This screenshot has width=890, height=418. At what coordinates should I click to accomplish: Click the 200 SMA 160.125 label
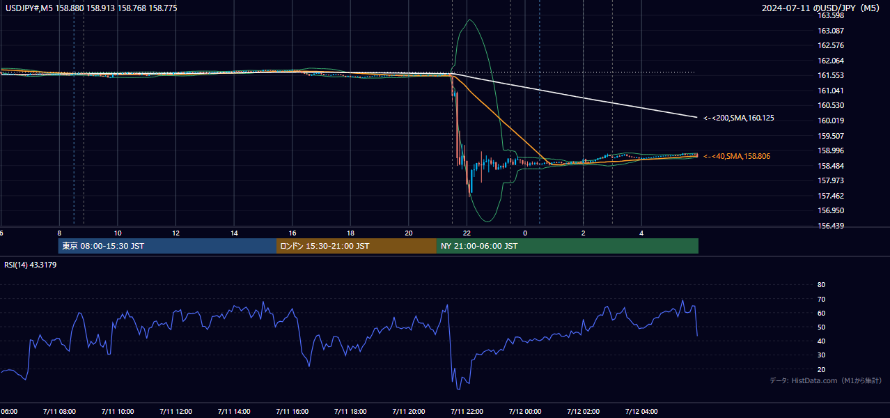coord(738,118)
